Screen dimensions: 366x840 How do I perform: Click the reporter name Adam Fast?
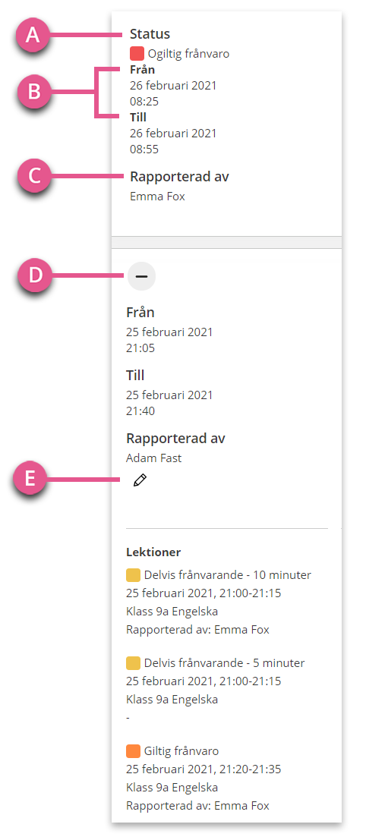tap(154, 458)
